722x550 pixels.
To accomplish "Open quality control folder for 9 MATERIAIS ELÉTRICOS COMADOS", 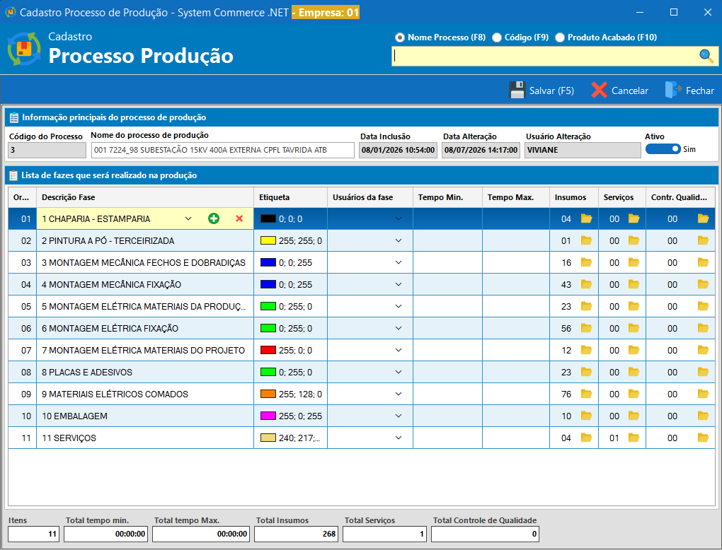I will tap(703, 394).
